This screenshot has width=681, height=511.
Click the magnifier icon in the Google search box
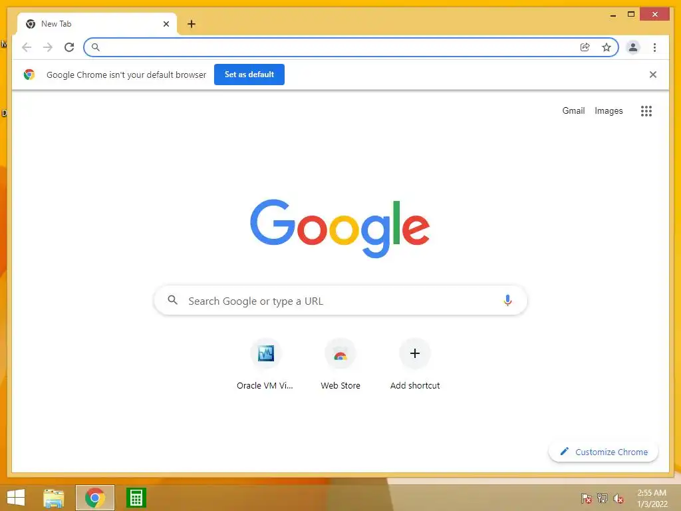172,300
